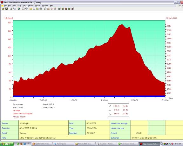Open the Tools menu
The height and width of the screenshot is (146, 183).
(x=19, y=6)
